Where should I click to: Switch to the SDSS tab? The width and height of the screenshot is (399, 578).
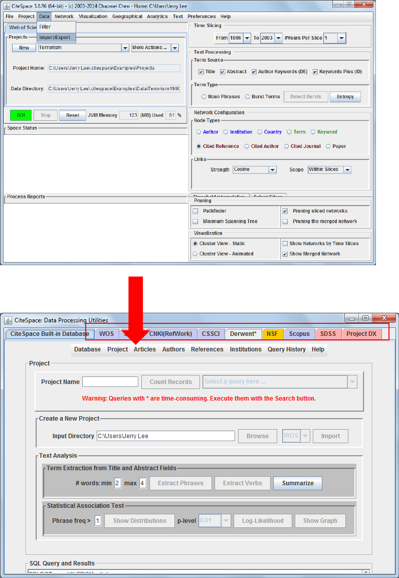pyautogui.click(x=328, y=334)
